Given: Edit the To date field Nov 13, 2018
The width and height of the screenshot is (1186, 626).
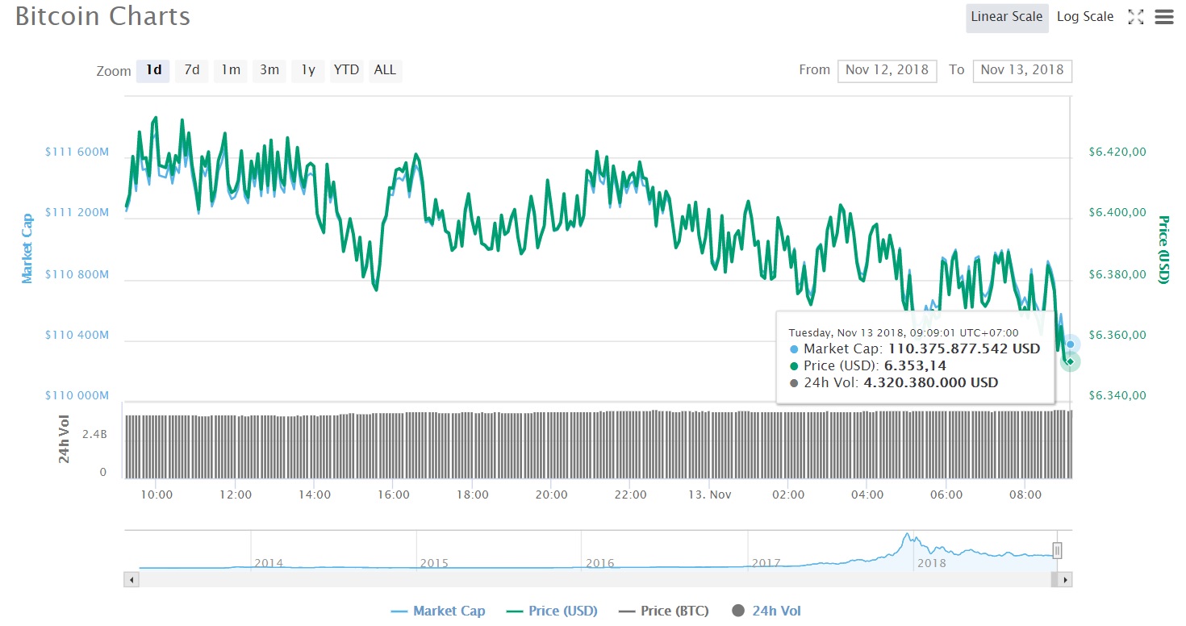Looking at the screenshot, I should [x=1022, y=70].
